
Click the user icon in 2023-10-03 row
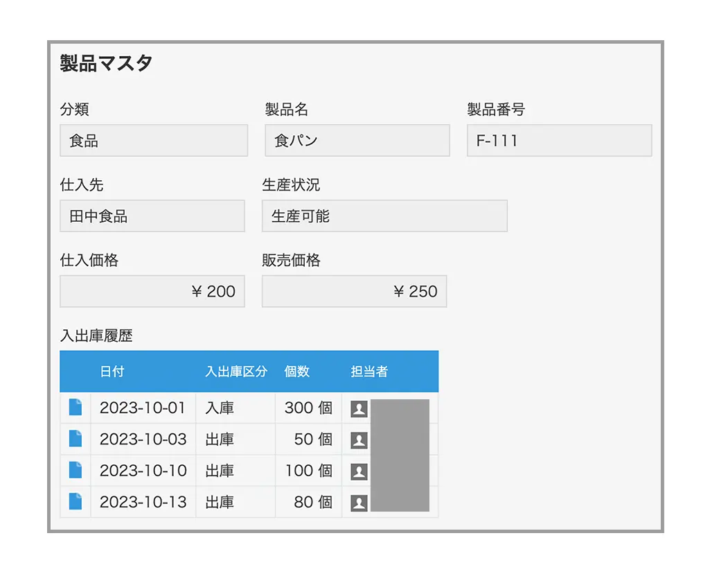359,440
